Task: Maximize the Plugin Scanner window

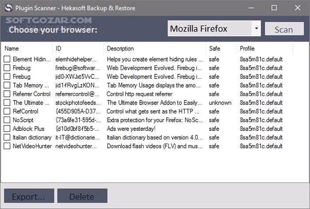Action: point(274,8)
